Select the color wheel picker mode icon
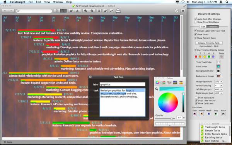232x145 pixels. [x=158, y=83]
